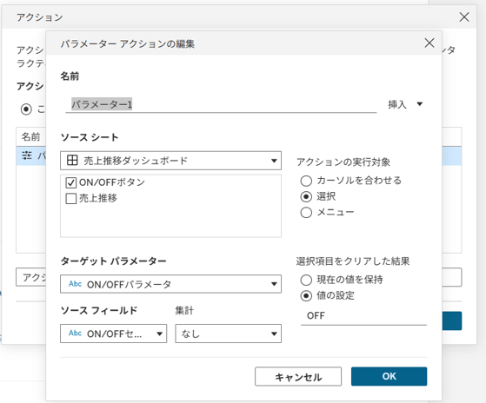Click the Abc icon in target parameter
Screen dimensions: 486x403
(x=75, y=284)
